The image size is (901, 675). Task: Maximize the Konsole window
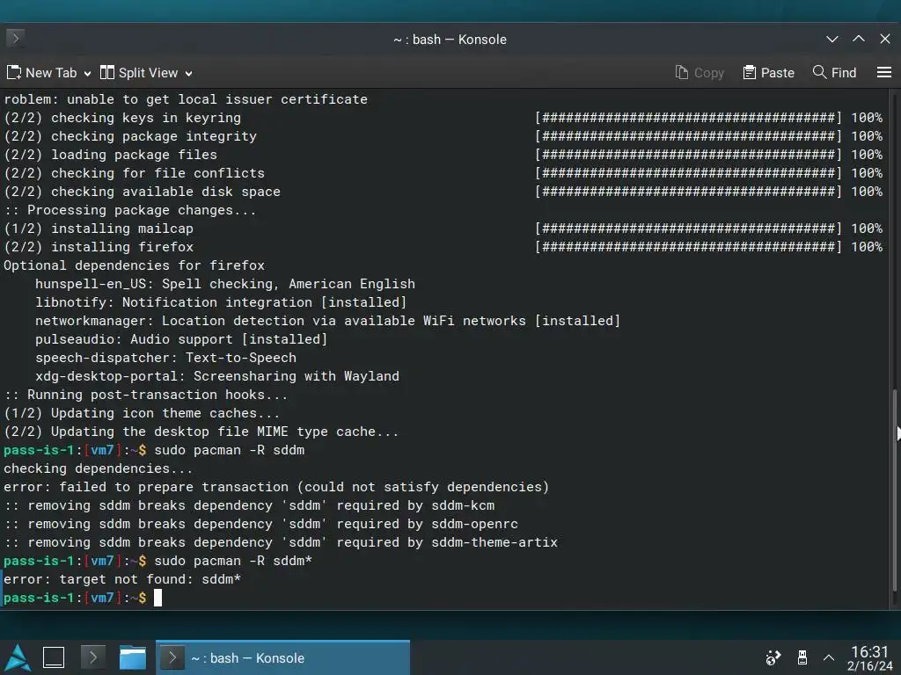tap(859, 39)
